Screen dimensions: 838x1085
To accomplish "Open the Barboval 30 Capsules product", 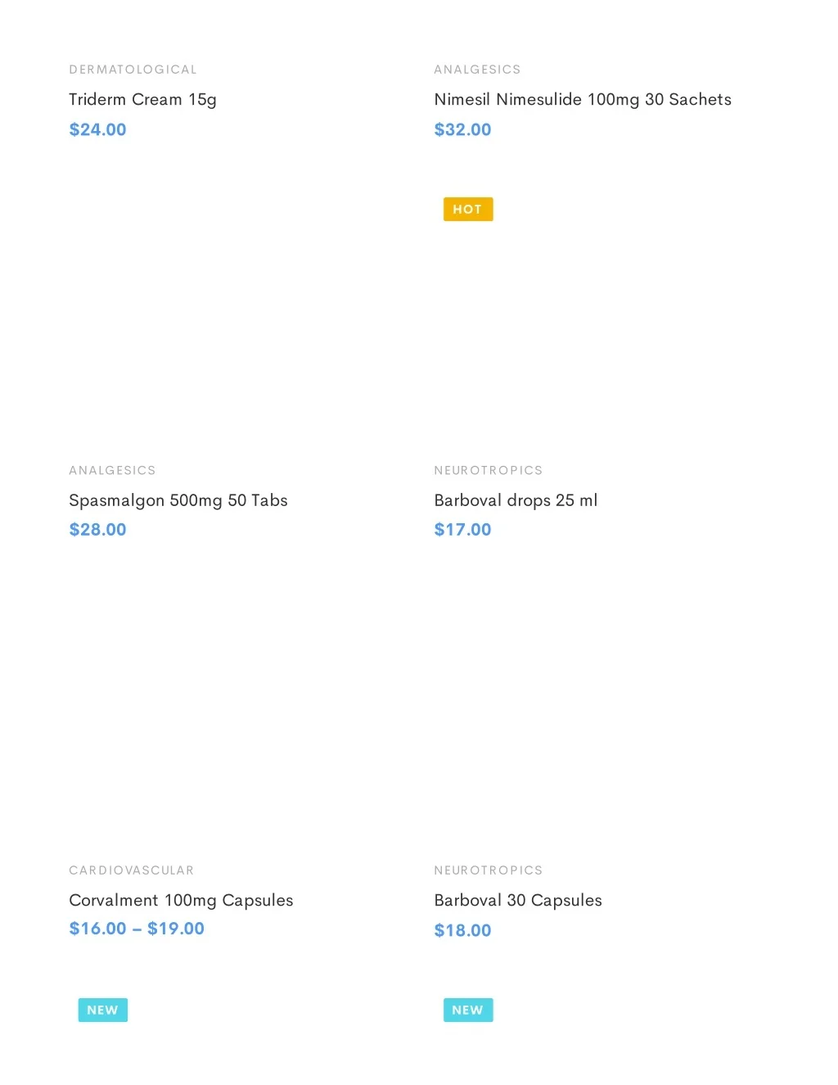I will [x=517, y=900].
